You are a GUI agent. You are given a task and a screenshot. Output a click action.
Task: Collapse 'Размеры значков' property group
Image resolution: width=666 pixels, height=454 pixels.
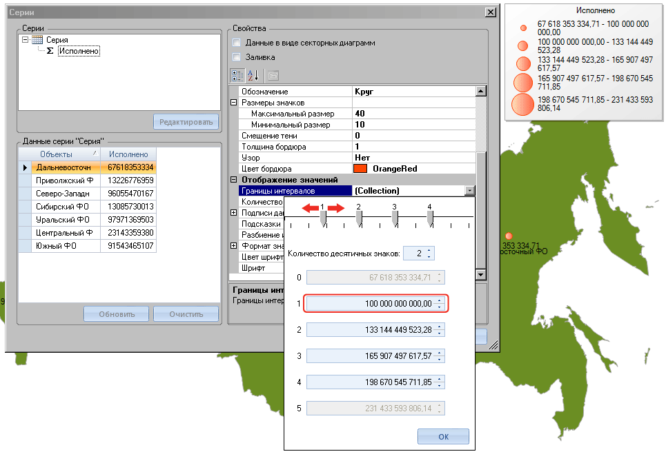[x=233, y=103]
